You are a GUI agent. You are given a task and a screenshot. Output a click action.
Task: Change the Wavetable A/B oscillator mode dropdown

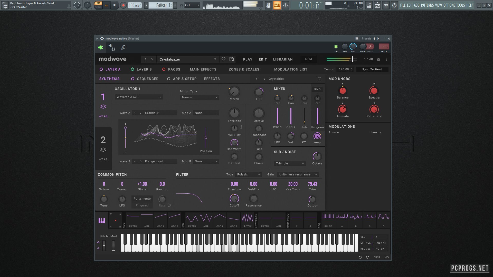tap(139, 97)
